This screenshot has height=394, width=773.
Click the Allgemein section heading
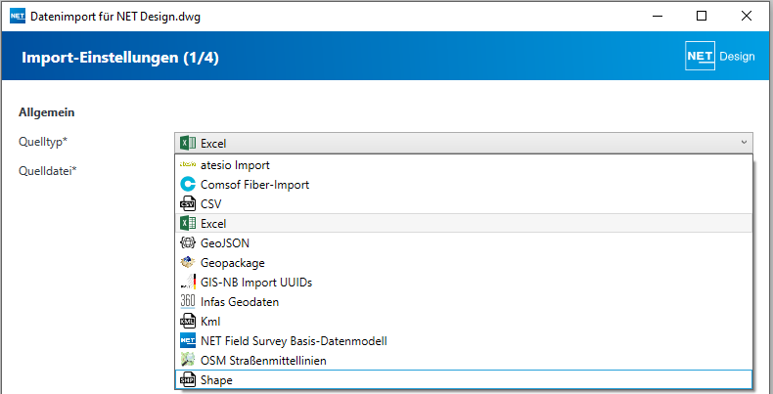[47, 112]
